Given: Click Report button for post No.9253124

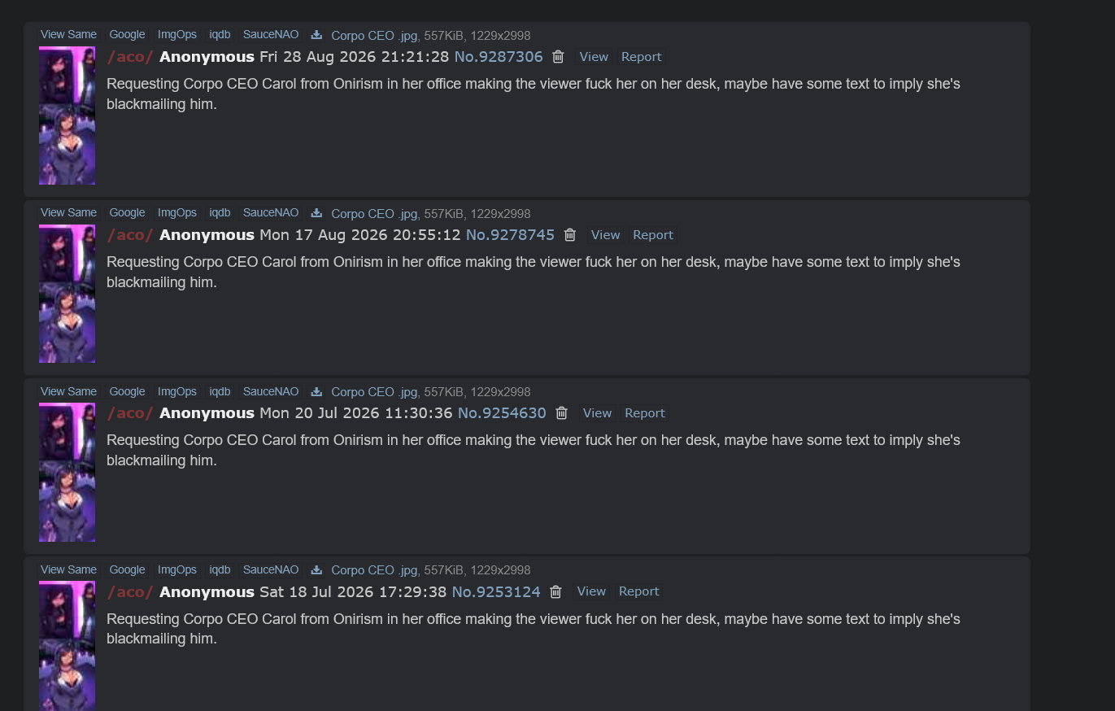Looking at the screenshot, I should [639, 592].
